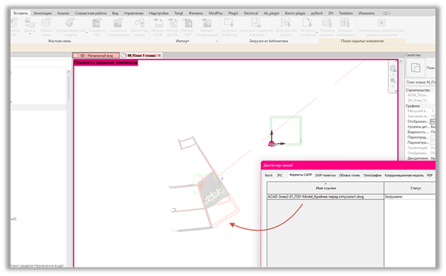Click the Параметры edit button in Properties

click(x=432, y=143)
